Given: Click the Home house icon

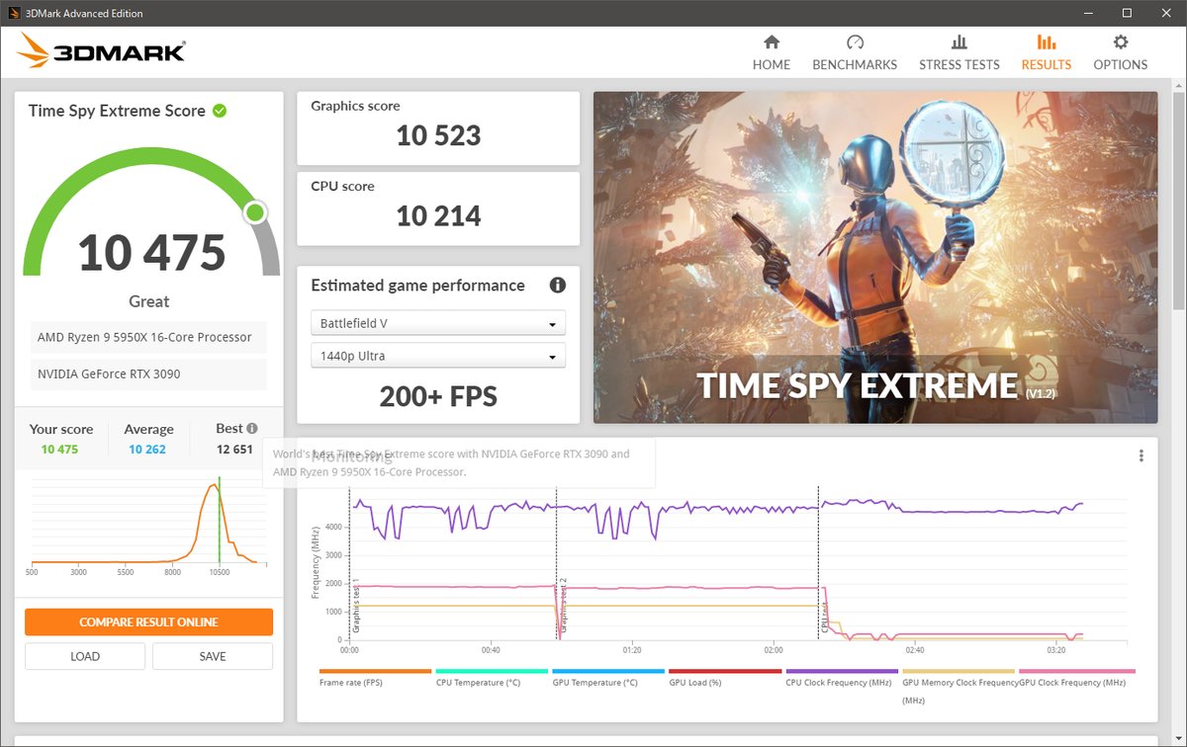Looking at the screenshot, I should click(772, 41).
